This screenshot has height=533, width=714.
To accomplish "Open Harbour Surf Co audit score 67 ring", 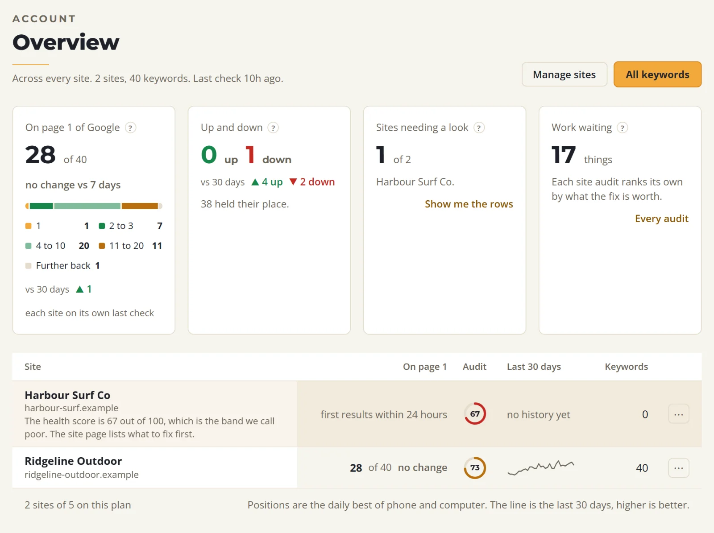I will 475,414.
